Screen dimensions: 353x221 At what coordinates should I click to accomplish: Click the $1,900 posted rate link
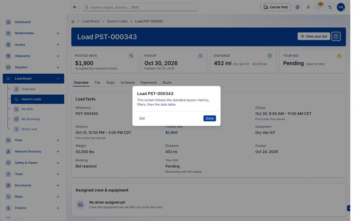pos(171,133)
